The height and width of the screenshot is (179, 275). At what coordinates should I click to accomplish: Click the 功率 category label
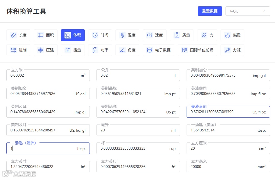(x=104, y=50)
